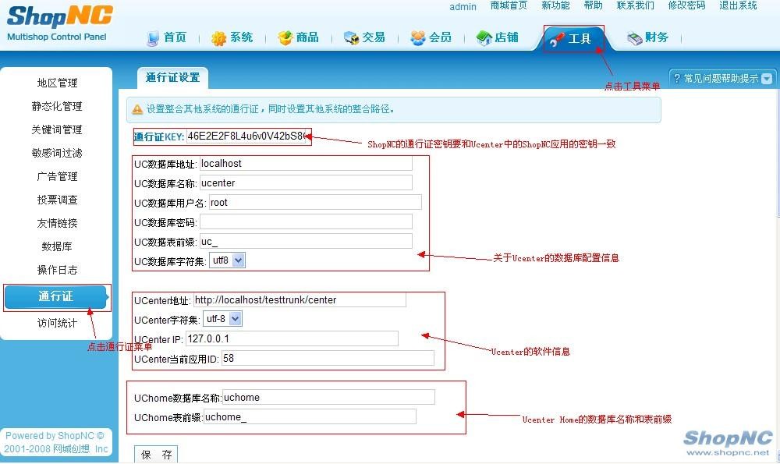This screenshot has height=464, width=780.
Task: Open the 系统 gear icon menu
Action: tap(218, 38)
